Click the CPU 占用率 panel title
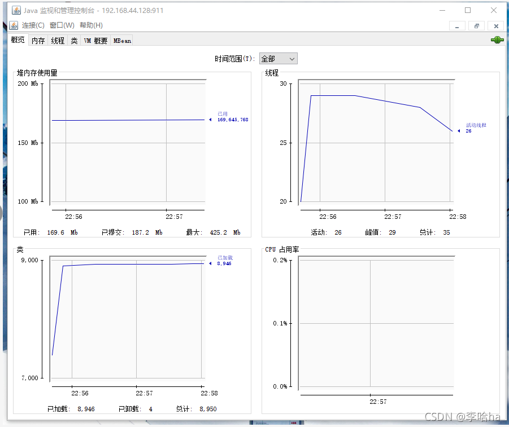This screenshot has height=427, width=509. coord(282,249)
